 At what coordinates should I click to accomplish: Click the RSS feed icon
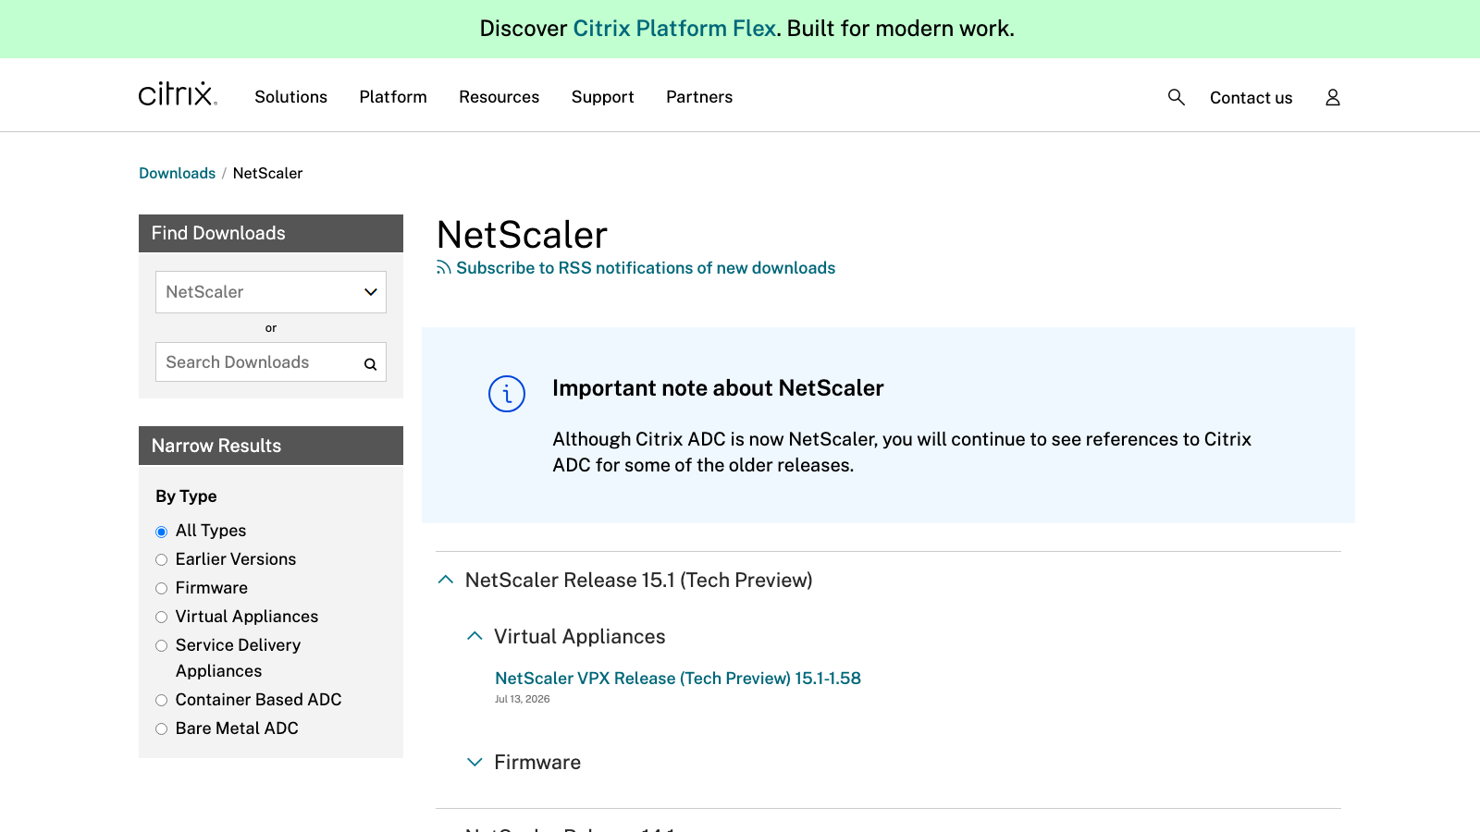(x=444, y=268)
